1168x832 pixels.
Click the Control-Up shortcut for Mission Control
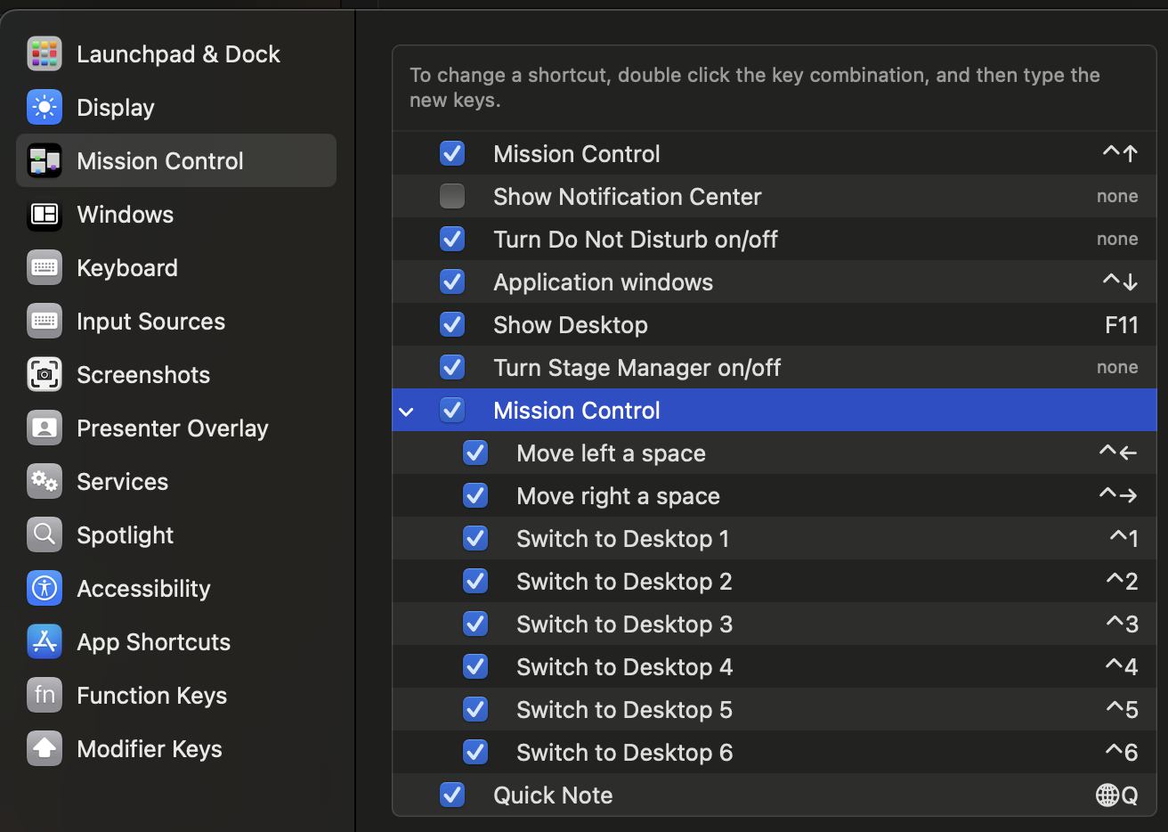pos(1120,153)
